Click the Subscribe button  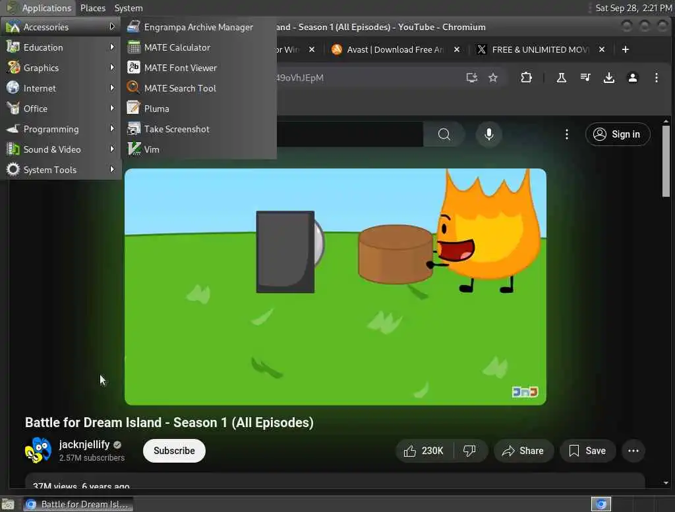(x=174, y=451)
